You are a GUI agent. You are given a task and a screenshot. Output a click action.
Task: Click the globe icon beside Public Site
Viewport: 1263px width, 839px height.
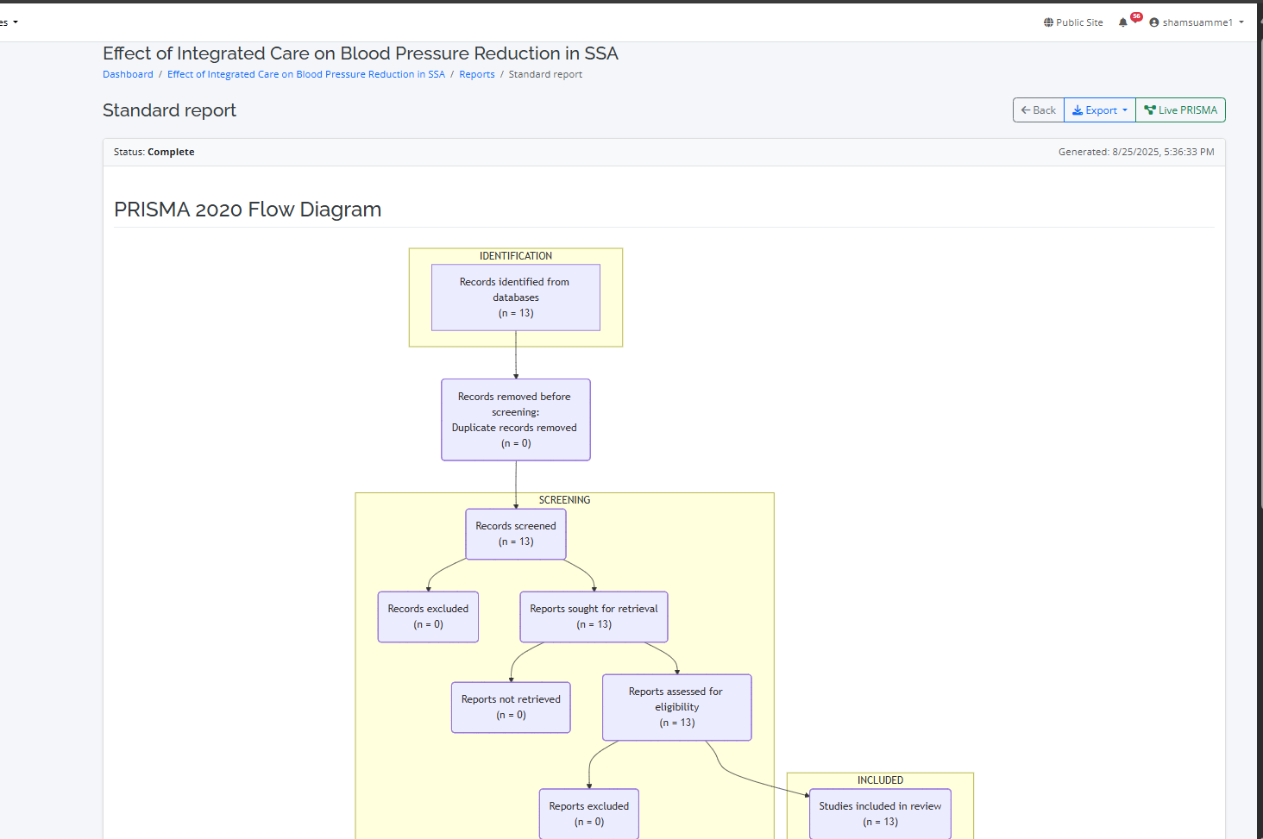(1048, 22)
